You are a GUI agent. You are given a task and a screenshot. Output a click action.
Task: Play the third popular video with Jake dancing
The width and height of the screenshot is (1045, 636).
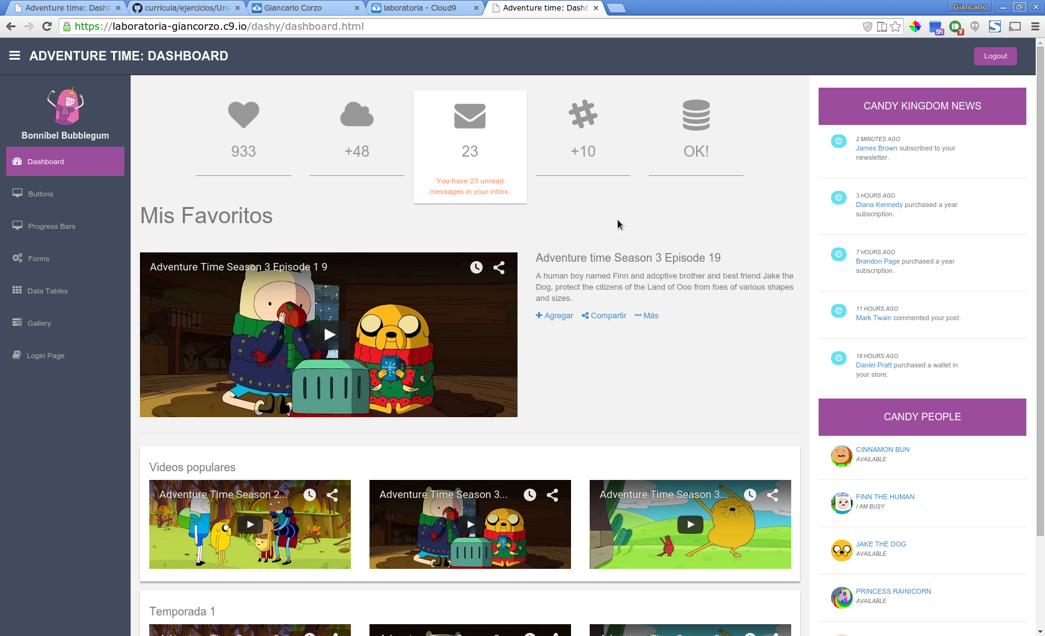(690, 524)
